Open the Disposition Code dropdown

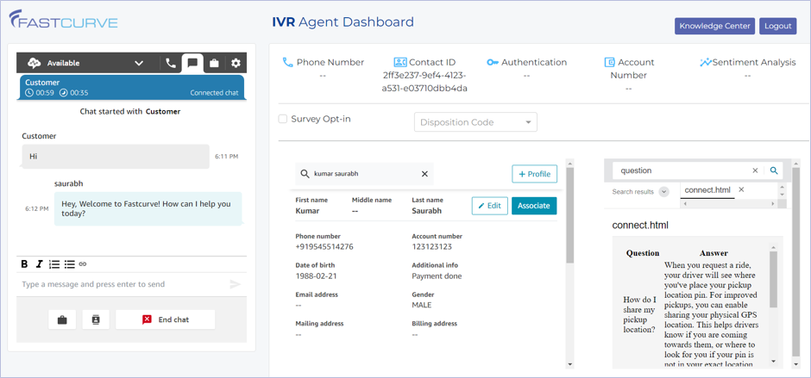coord(475,122)
